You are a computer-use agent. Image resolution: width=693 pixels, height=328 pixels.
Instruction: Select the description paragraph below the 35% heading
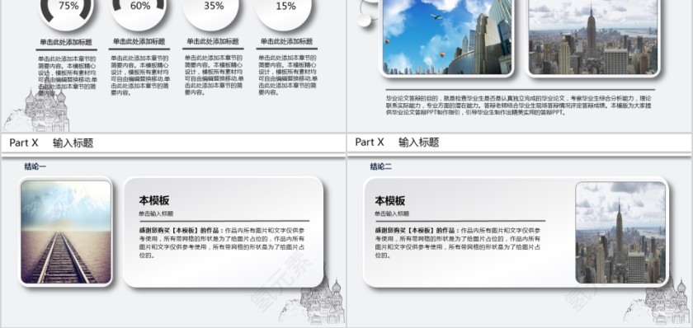pyautogui.click(x=214, y=75)
